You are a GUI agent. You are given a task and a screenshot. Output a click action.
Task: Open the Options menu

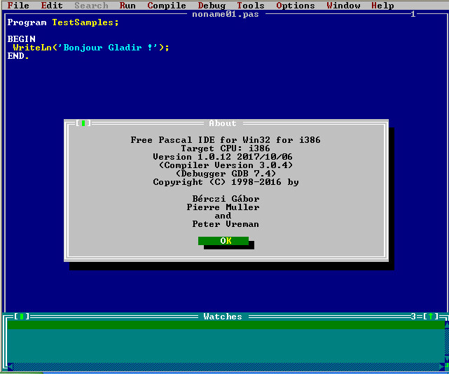(296, 6)
